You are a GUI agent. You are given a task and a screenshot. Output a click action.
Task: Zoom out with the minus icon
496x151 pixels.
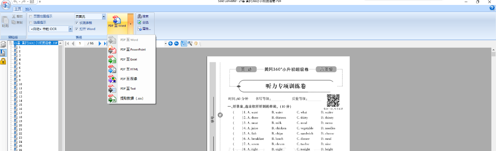[x=176, y=43]
